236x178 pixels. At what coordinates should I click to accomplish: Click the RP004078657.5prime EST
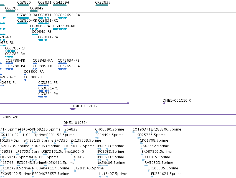point(33,177)
